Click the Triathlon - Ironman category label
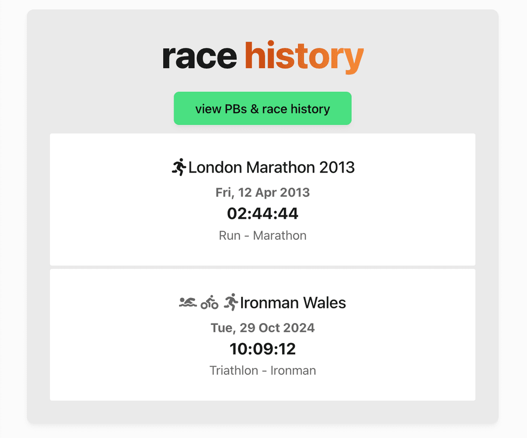This screenshot has width=527, height=438. [263, 371]
